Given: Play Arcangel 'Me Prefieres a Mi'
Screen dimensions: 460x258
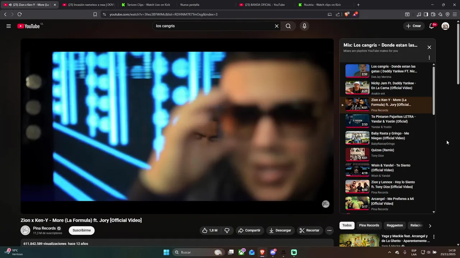Looking at the screenshot, I should point(386,204).
